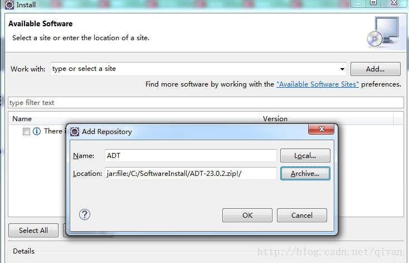Image resolution: width=409 pixels, height=263 pixels.
Task: Click the Install window Eclipse icon
Action: coord(9,4)
